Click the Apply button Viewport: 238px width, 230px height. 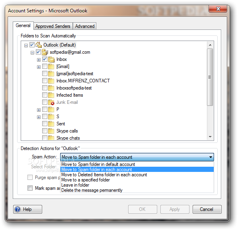(x=175, y=209)
